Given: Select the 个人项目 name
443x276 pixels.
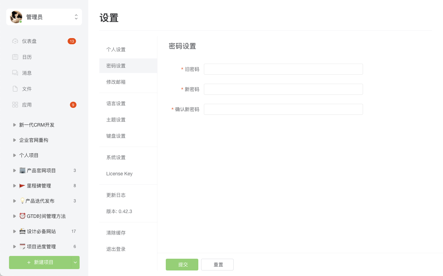Looking at the screenshot, I should point(29,155).
